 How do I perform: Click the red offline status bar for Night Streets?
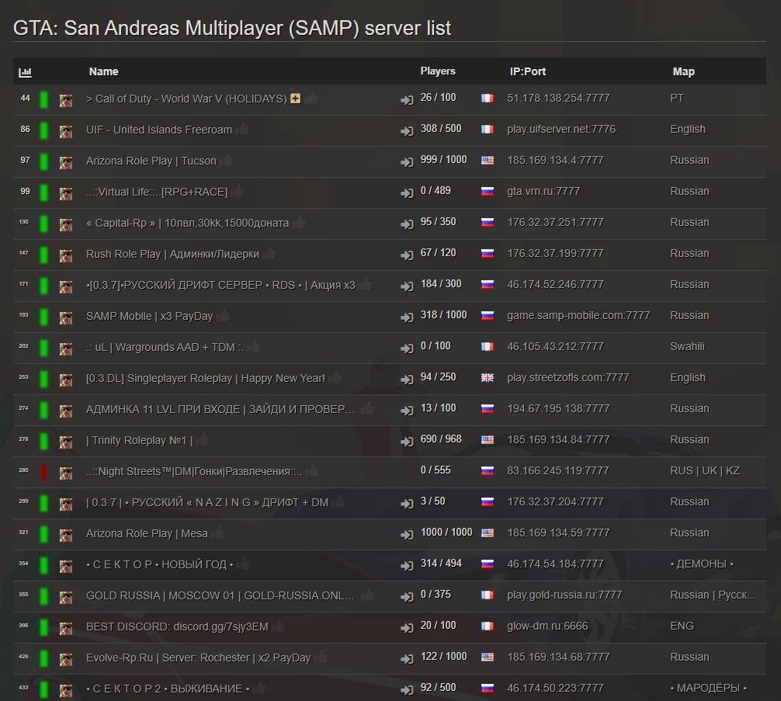click(44, 471)
